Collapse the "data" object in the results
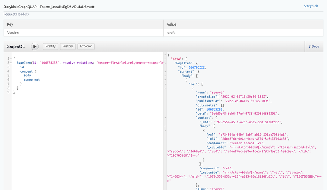327x190 pixels. tap(165, 59)
